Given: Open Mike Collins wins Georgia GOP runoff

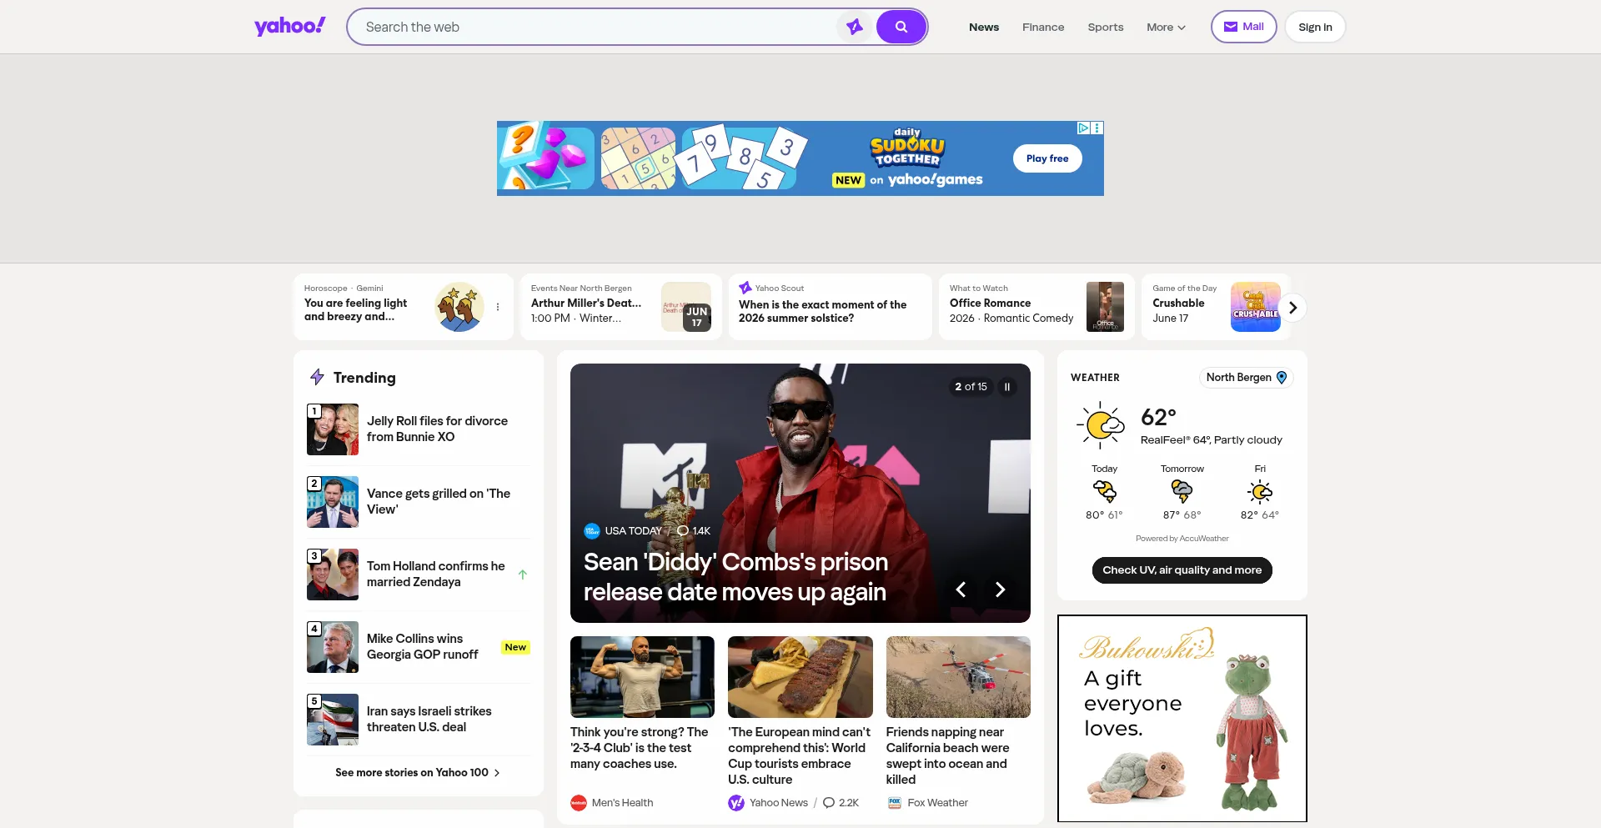Looking at the screenshot, I should (x=422, y=646).
